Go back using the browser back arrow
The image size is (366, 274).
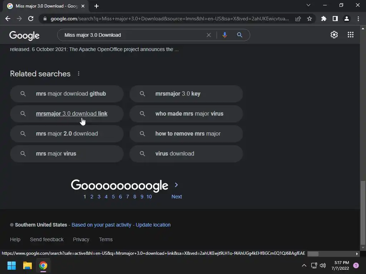point(8,19)
